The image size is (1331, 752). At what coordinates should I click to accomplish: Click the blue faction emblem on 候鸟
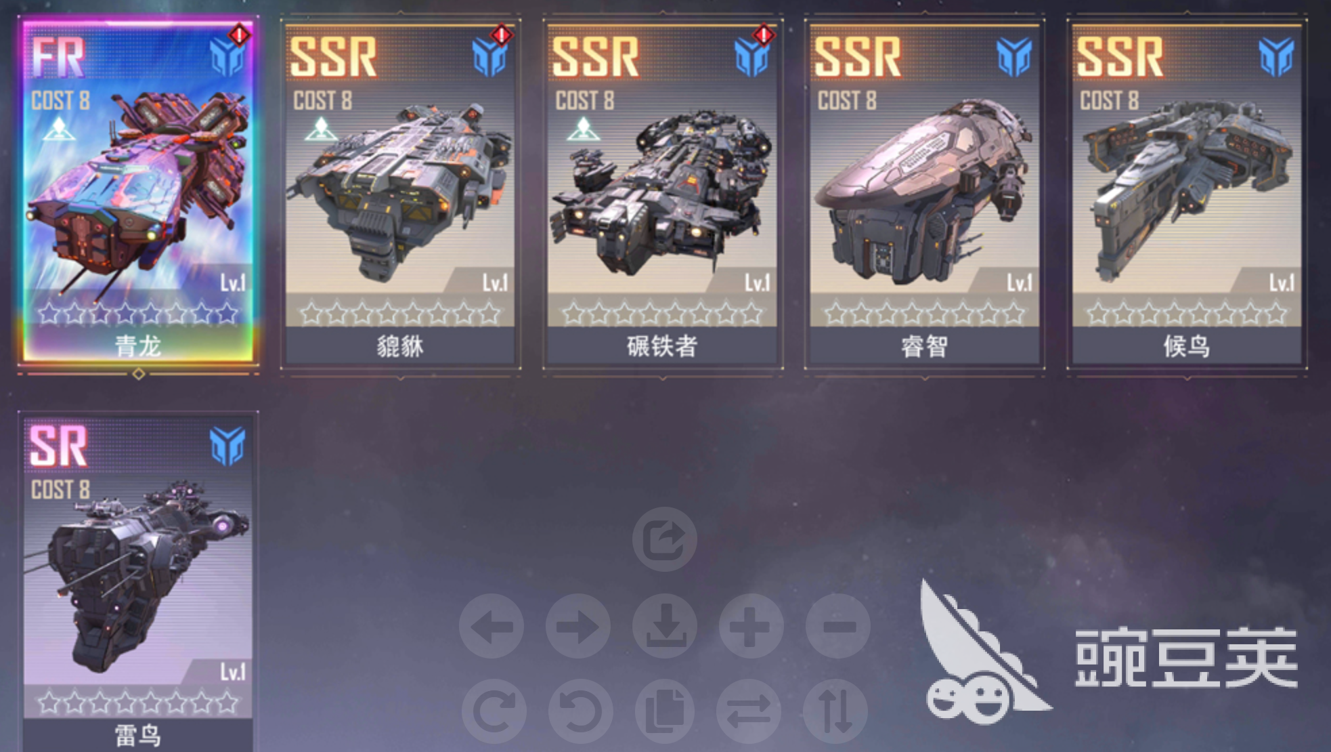click(x=1276, y=56)
